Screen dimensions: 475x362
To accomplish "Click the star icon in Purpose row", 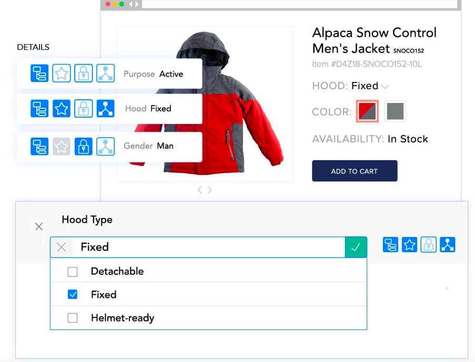I will coord(62,73).
